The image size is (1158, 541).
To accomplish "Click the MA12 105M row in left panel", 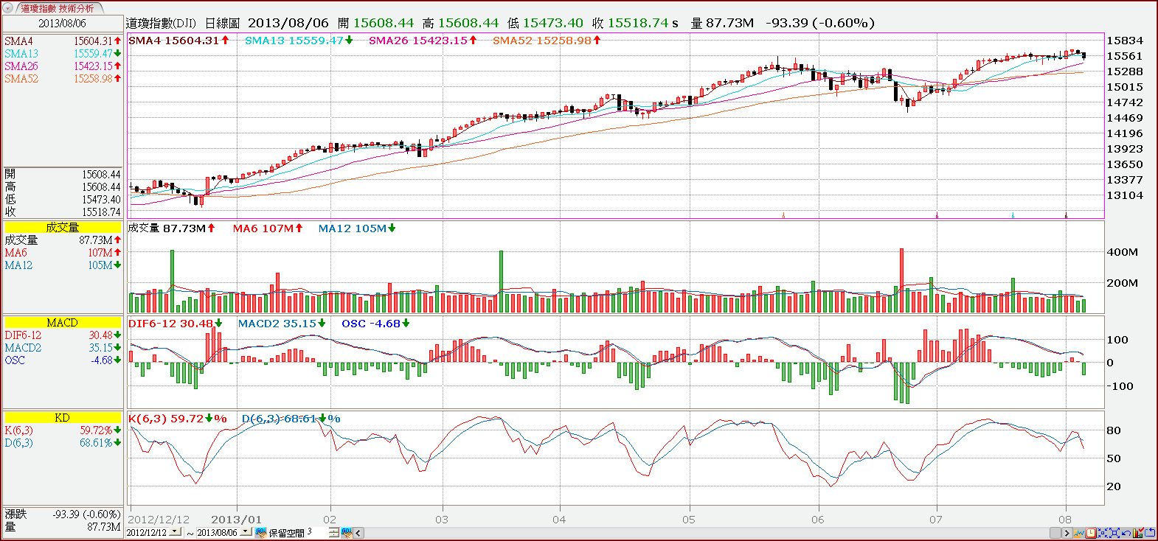I will (62, 265).
